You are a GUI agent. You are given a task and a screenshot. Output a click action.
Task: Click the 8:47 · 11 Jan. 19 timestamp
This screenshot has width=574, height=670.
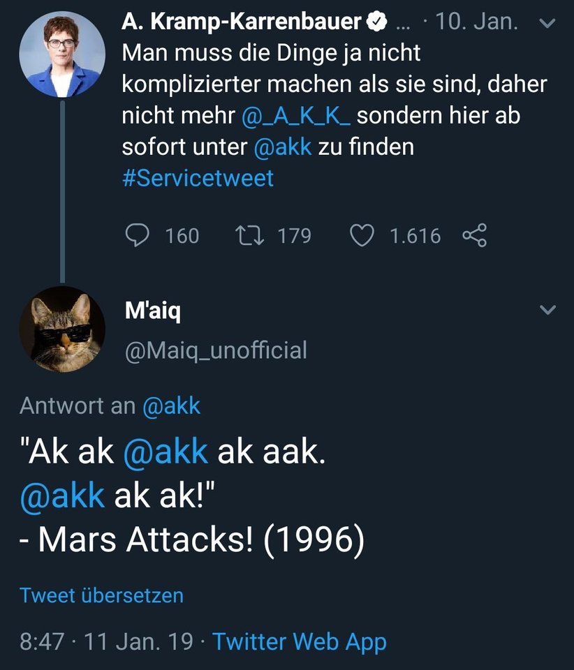[106, 641]
